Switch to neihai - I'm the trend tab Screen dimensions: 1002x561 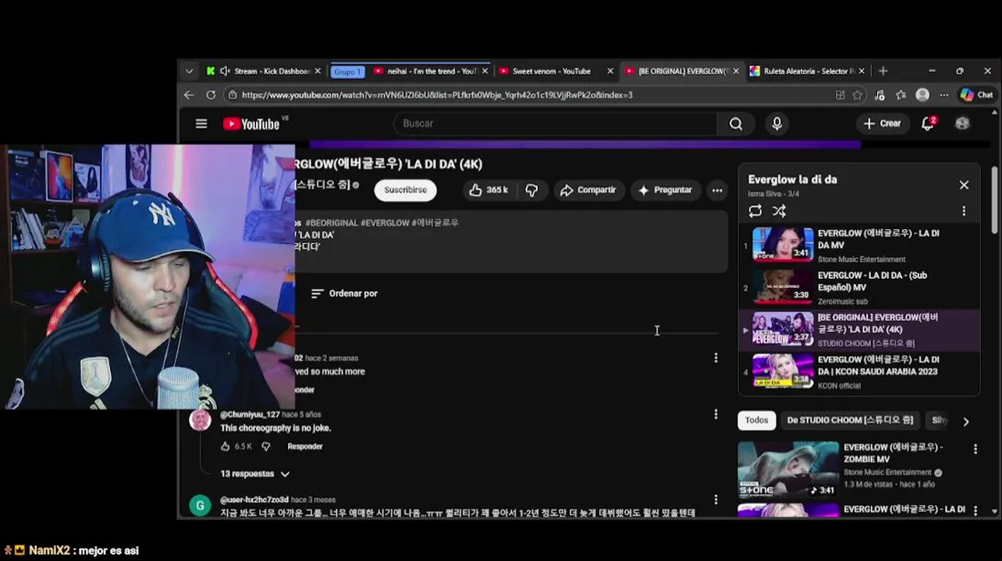coord(432,71)
